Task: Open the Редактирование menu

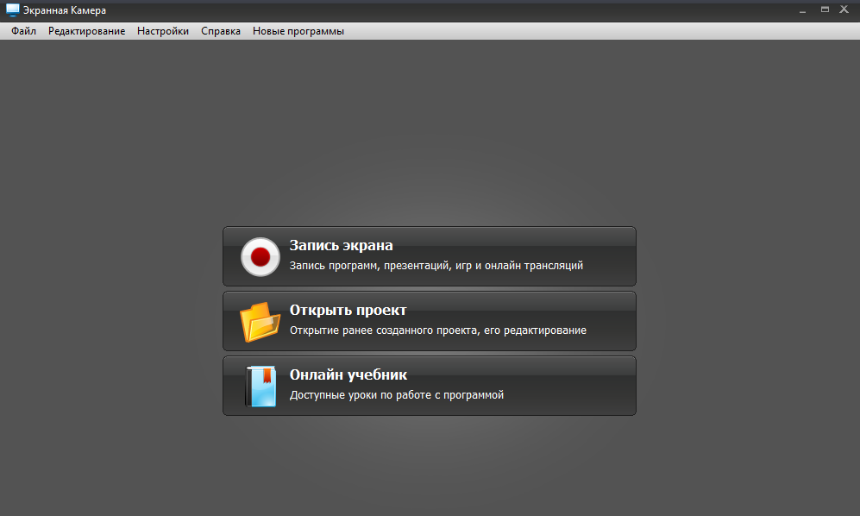Action: (x=86, y=31)
